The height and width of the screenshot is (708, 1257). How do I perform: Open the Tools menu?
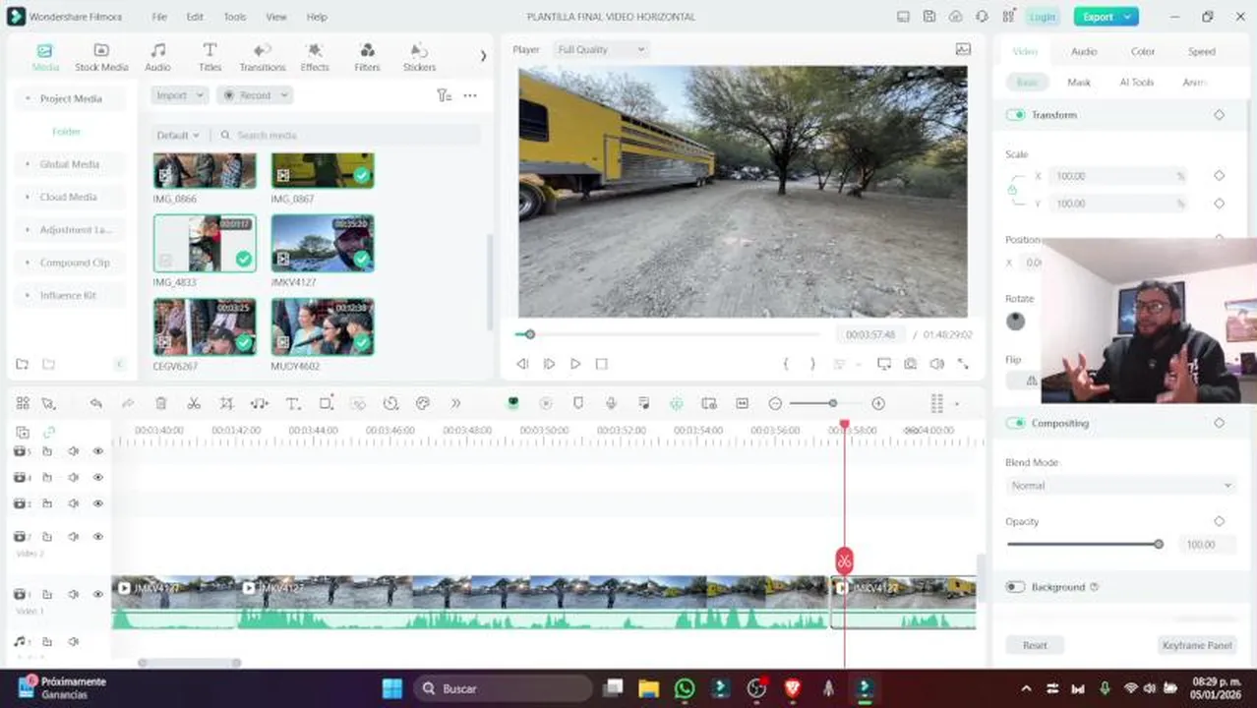coord(235,17)
